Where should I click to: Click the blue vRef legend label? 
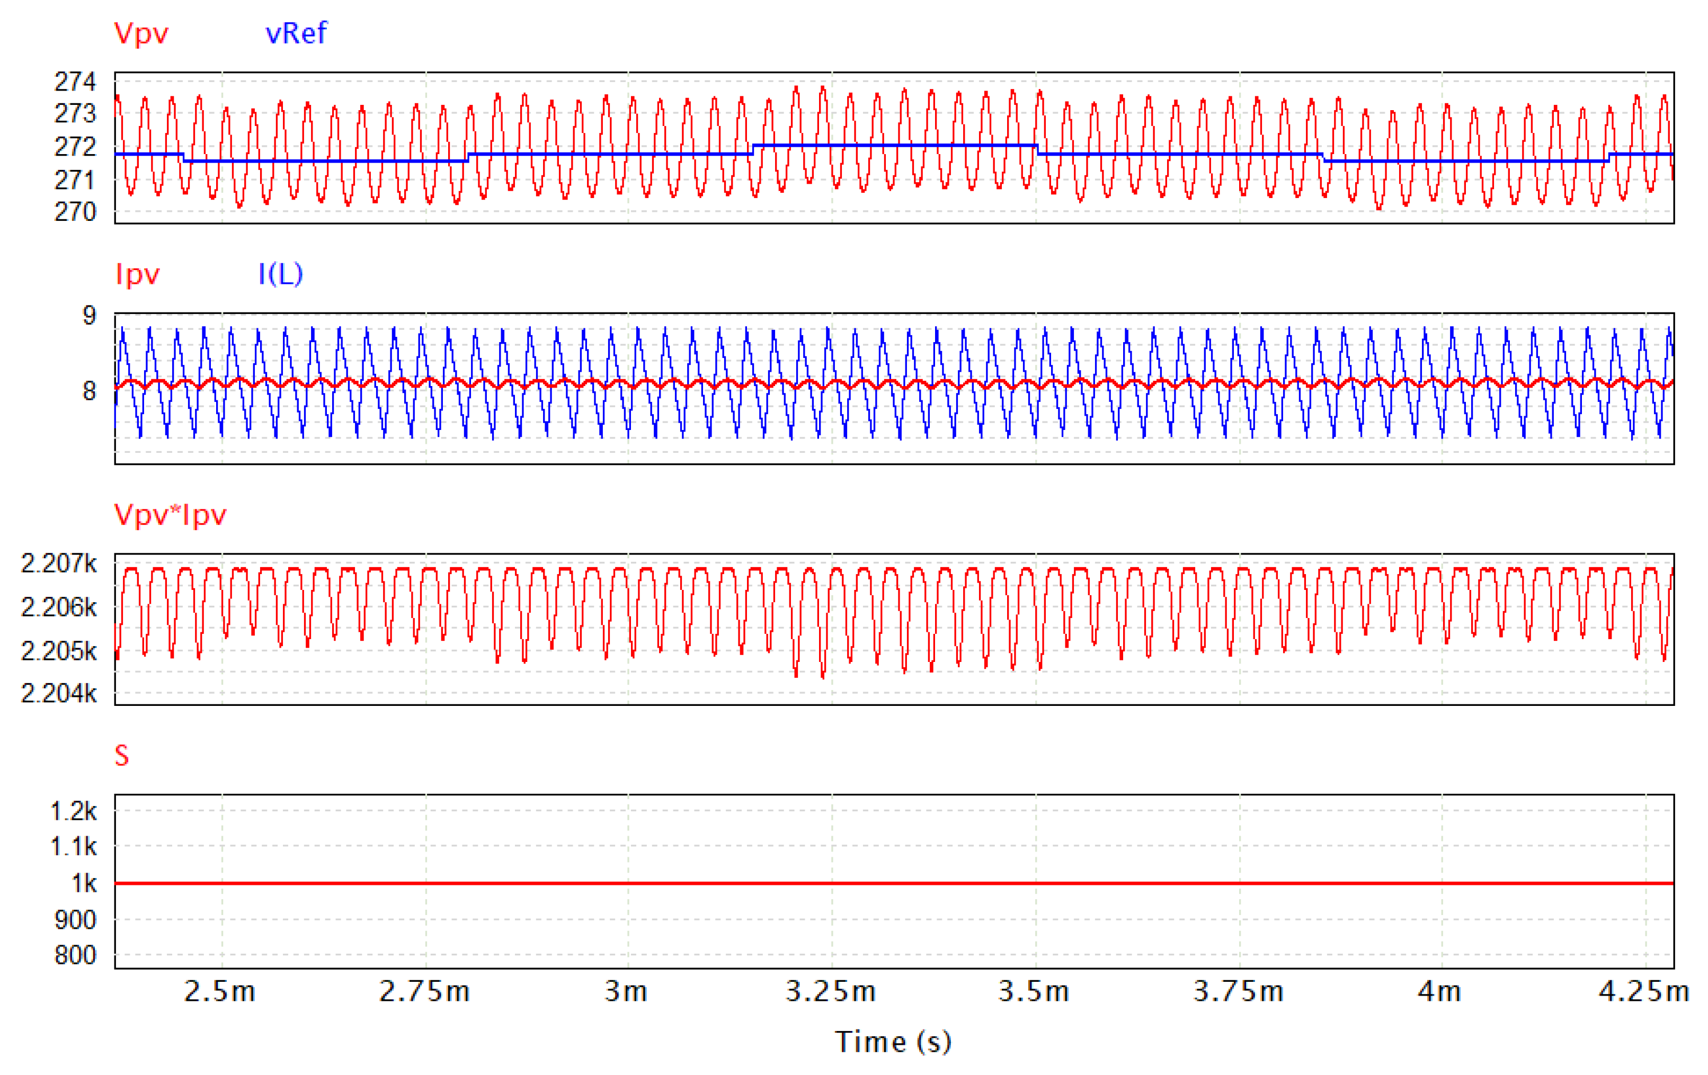click(x=296, y=33)
